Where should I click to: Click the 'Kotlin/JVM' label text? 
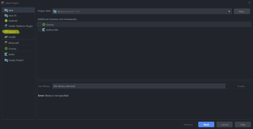(52, 30)
